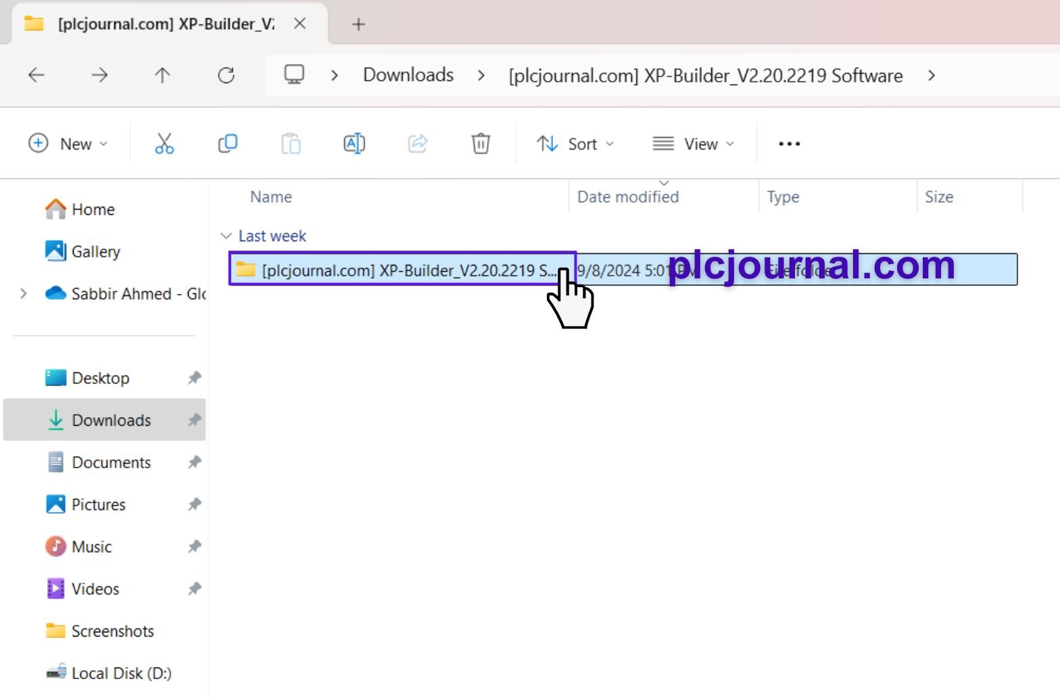Screen dimensions: 1060x698
Task: Click Downloads in the address bar breadcrumb
Action: click(408, 75)
